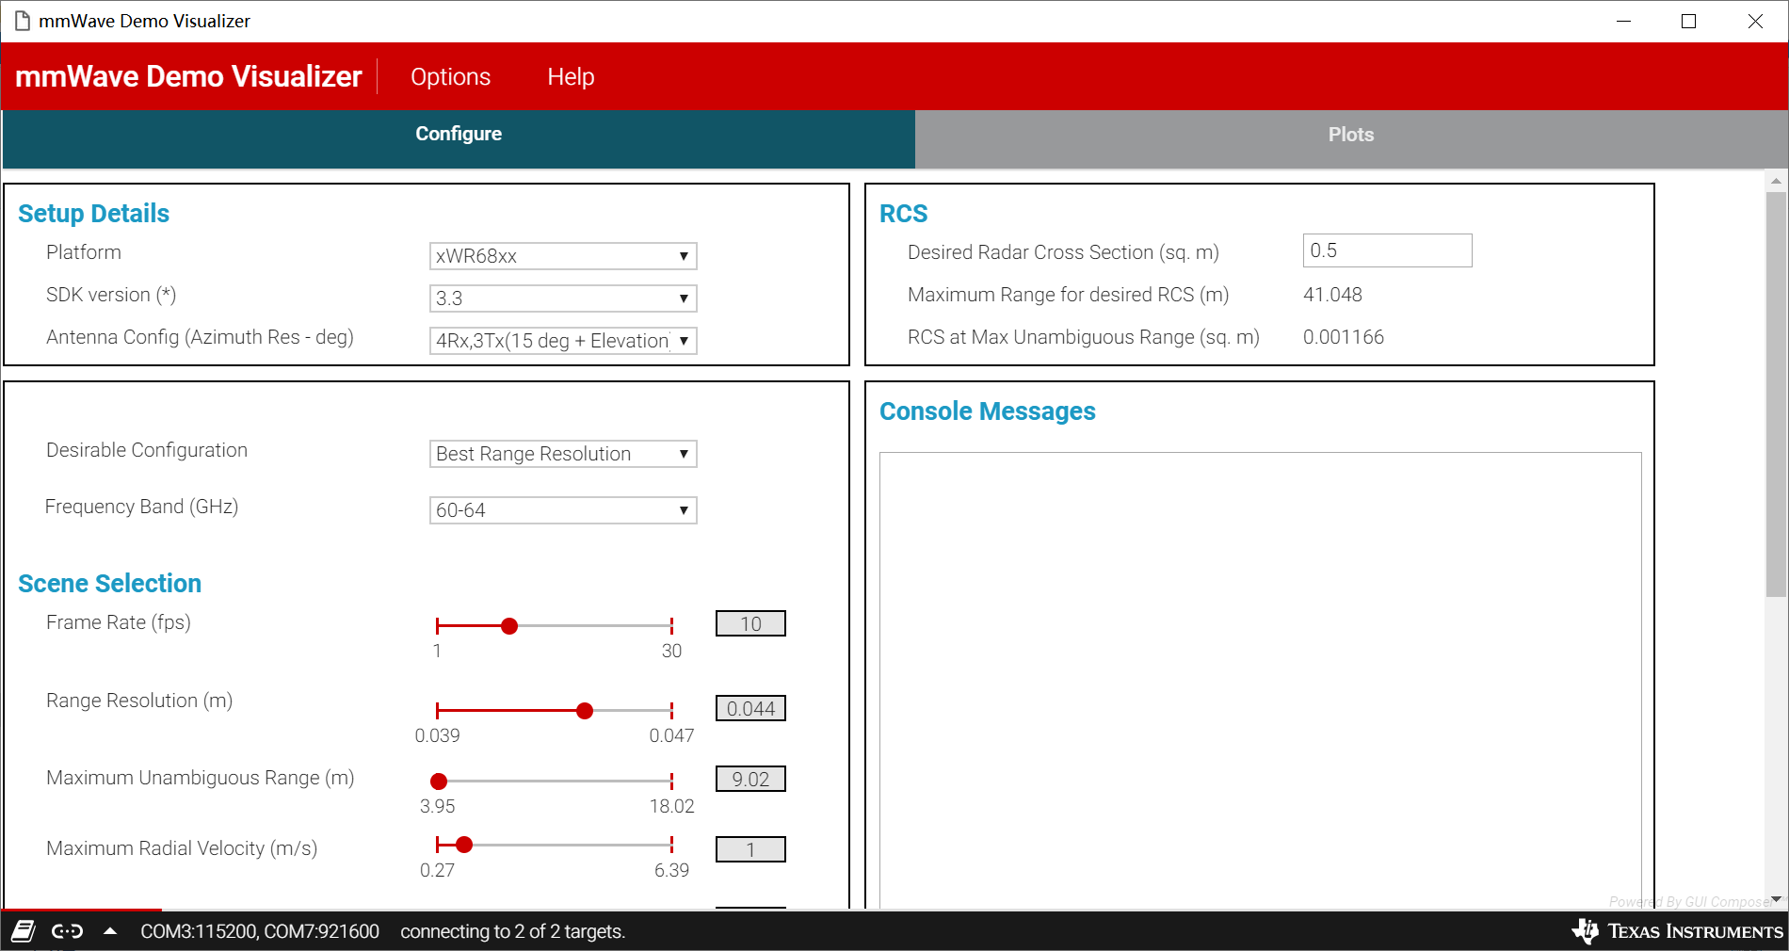Click the scrollbar up arrow
The height and width of the screenshot is (951, 1789).
(x=1776, y=180)
